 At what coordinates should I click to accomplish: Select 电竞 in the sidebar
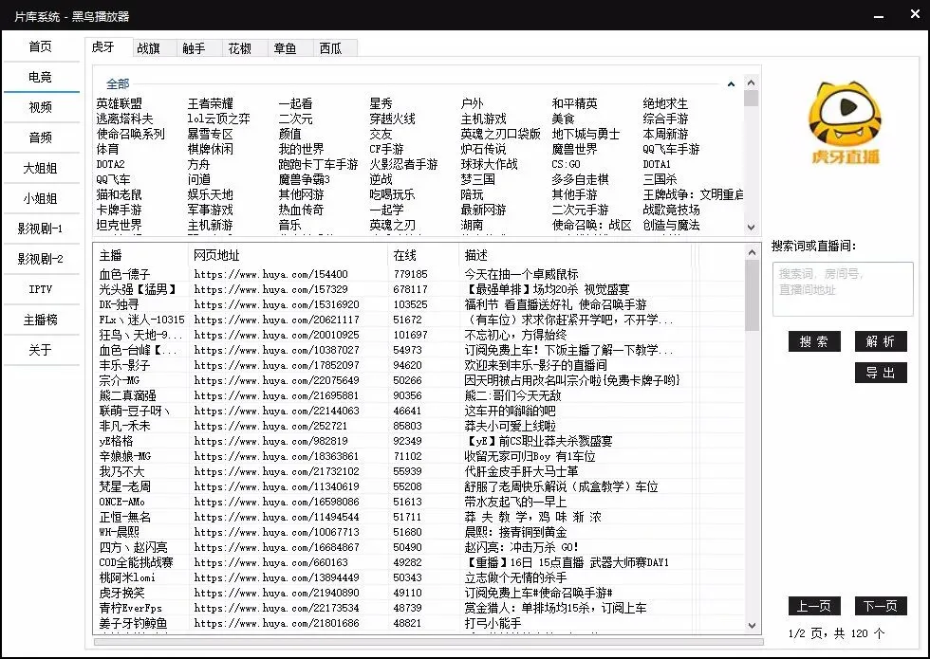(x=41, y=77)
